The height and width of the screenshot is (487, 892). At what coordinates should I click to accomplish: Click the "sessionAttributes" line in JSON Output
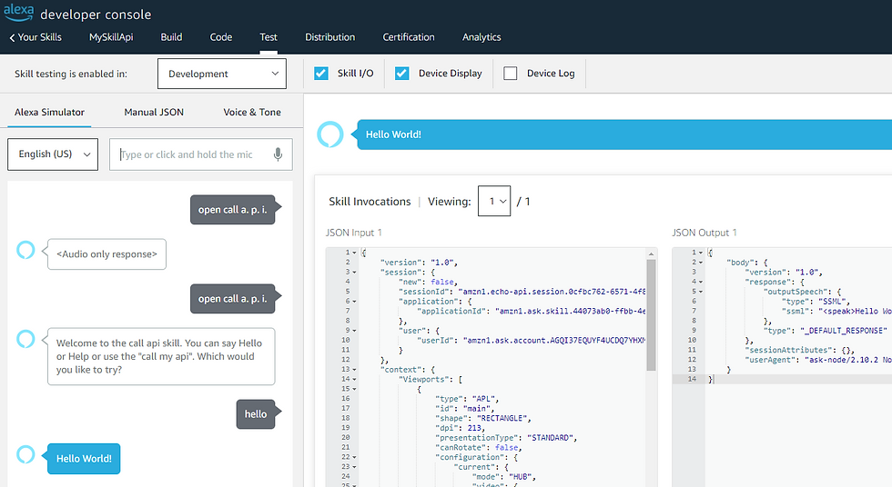point(800,350)
